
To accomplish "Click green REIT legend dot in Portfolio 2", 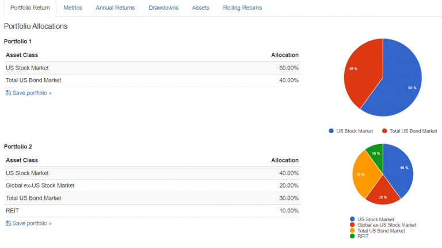I will coord(352,236).
